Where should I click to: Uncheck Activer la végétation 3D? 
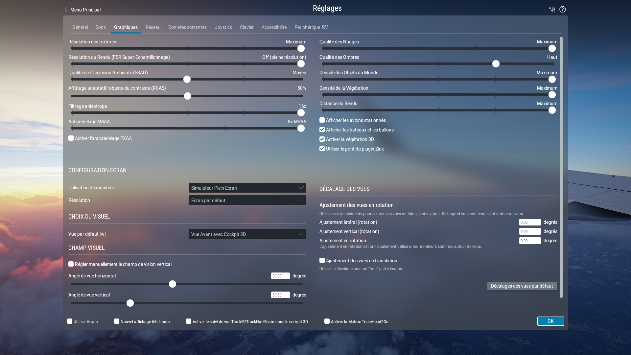pyautogui.click(x=322, y=139)
